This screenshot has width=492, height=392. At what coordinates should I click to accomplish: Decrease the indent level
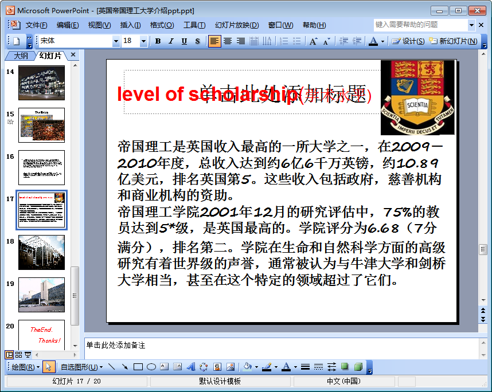click(343, 41)
